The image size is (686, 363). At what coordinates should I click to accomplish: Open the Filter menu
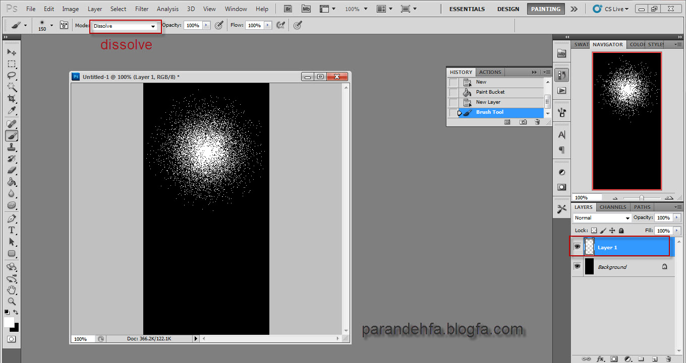click(x=142, y=9)
